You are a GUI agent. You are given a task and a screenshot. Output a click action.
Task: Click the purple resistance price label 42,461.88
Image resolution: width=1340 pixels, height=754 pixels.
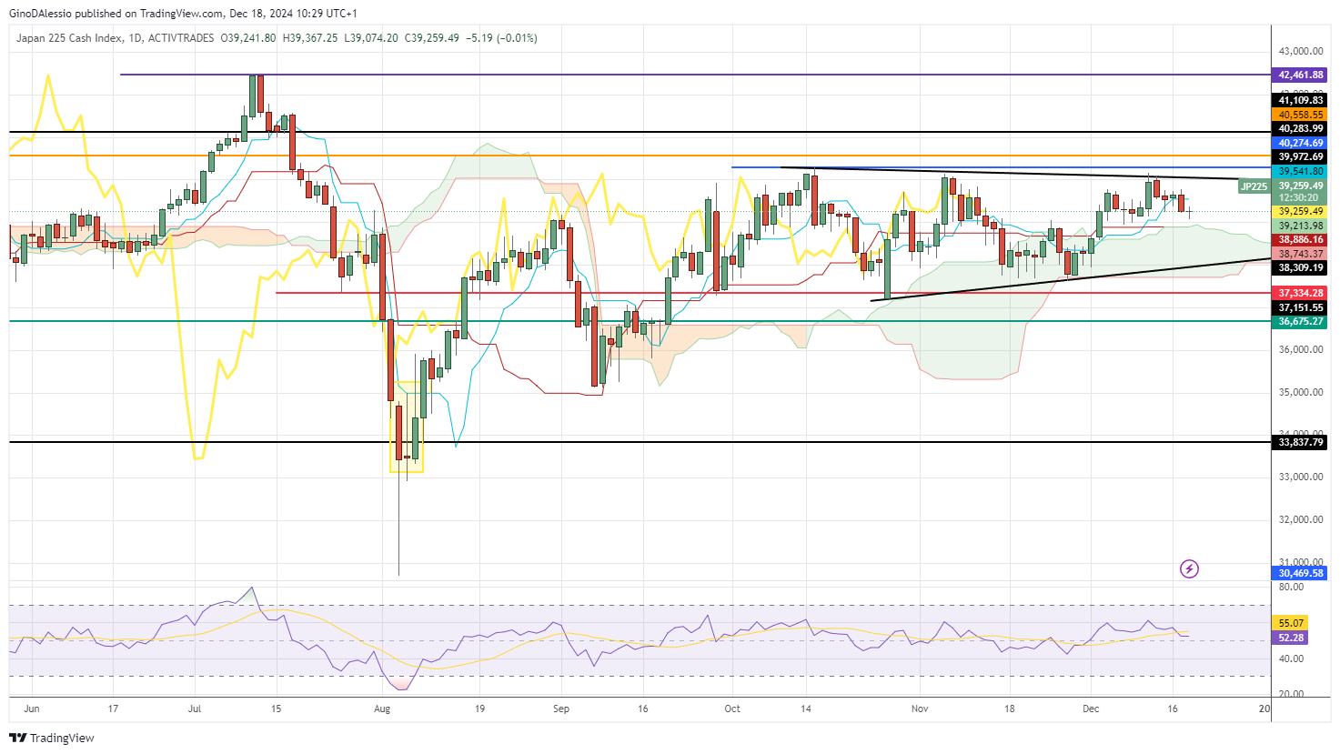1299,75
